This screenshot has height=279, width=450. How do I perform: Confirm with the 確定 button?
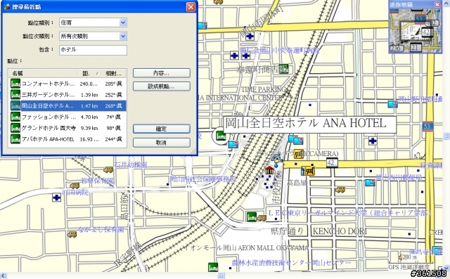pos(161,129)
